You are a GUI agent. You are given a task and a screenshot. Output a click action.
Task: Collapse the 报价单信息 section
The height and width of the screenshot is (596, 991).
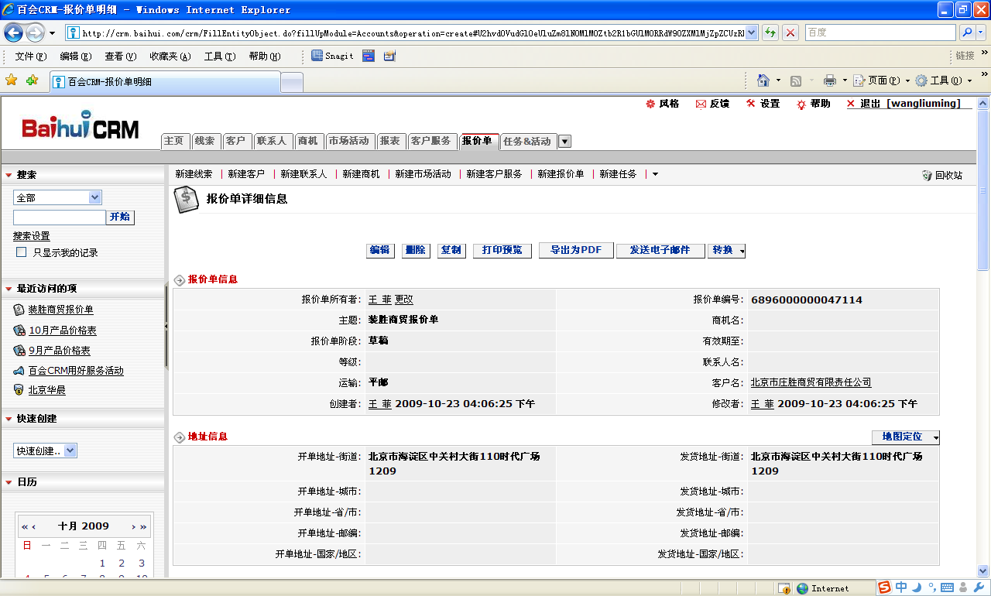point(180,280)
